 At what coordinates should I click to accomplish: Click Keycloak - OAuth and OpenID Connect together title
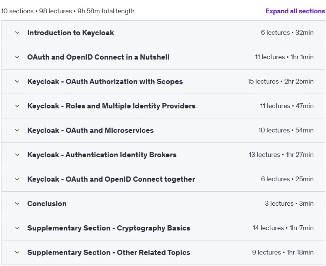click(111, 179)
